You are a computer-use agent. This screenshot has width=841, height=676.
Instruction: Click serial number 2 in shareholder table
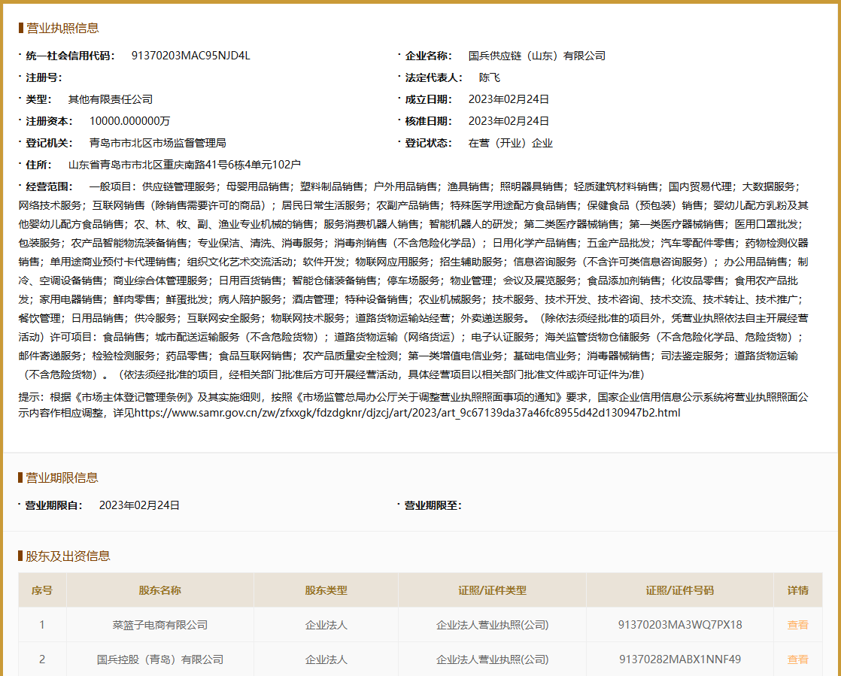point(42,659)
